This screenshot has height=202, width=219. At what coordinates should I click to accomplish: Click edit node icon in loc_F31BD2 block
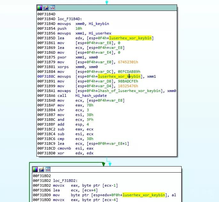tap(42, 169)
